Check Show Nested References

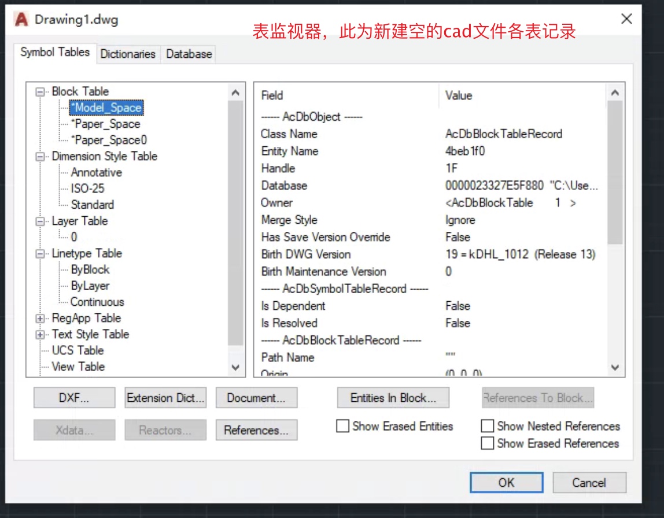(x=488, y=425)
